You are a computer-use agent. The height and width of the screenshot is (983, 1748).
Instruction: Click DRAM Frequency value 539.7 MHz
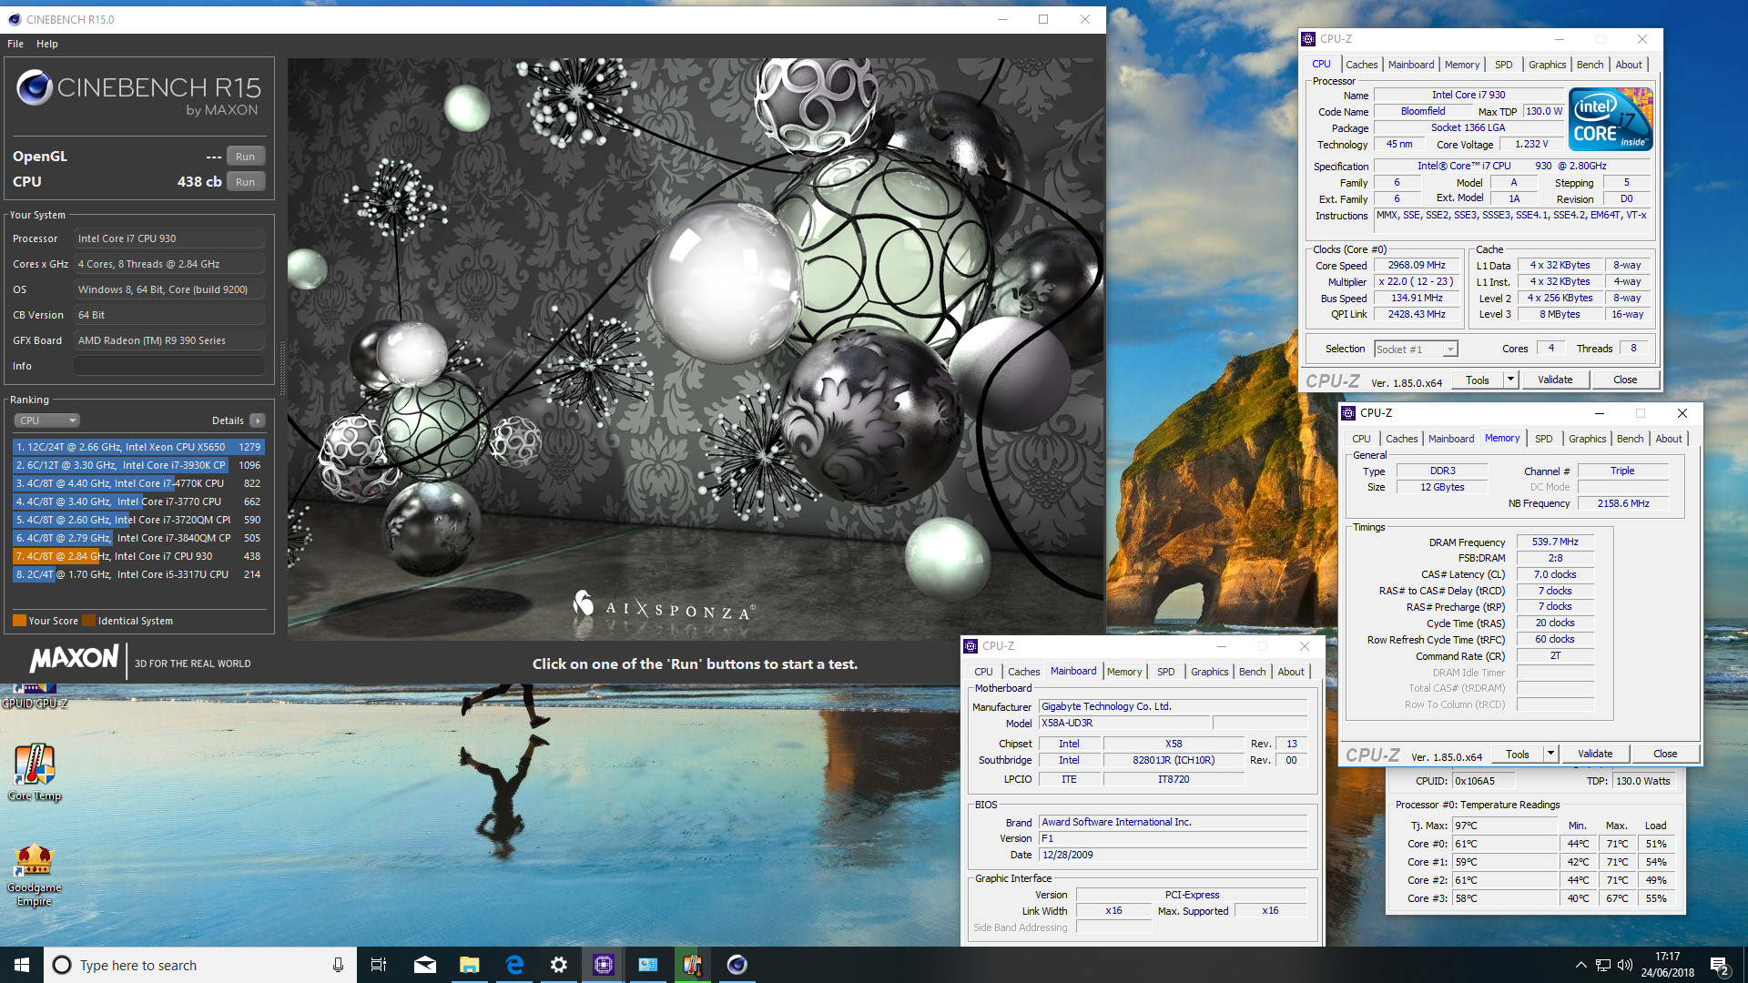tap(1555, 542)
